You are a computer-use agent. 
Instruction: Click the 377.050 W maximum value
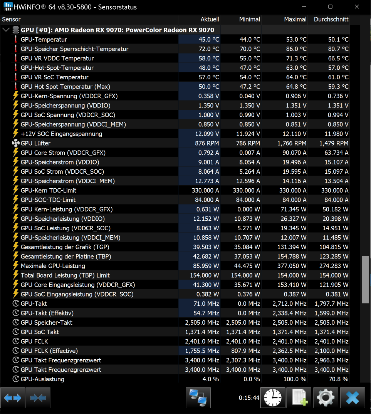[x=292, y=266]
